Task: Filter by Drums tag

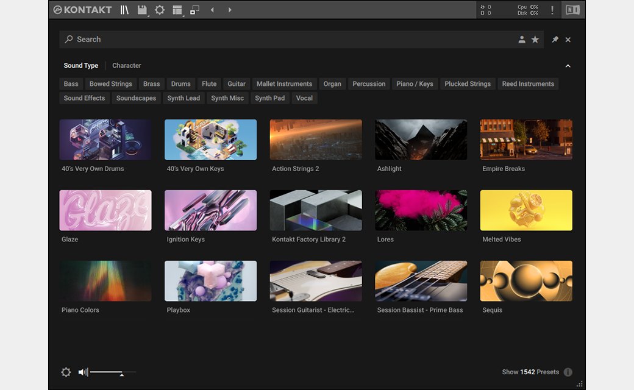Action: [x=180, y=84]
